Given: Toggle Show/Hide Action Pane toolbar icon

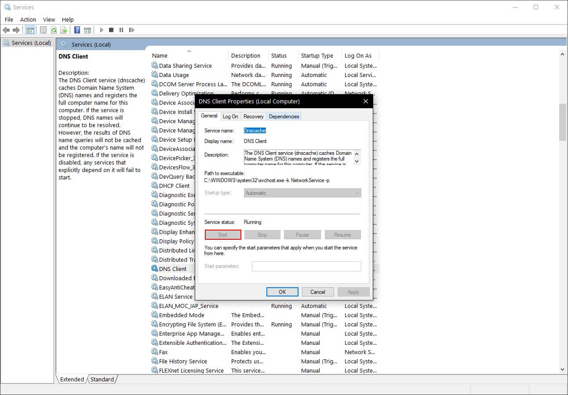Looking at the screenshot, I should 87,30.
